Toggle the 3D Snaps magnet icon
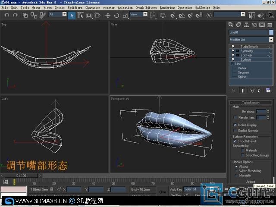This screenshot has width=276, height=207. pyautogui.click(x=173, y=16)
